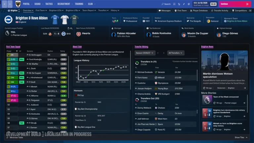The width and height of the screenshot is (254, 143).
Task: Click the Transfers In refresh-style icon
Action: click(x=137, y=63)
